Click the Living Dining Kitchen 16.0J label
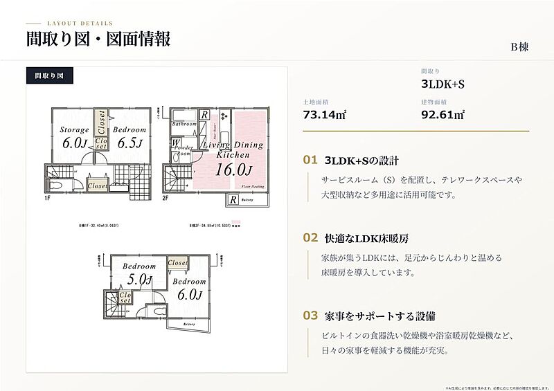This screenshot has width=554, height=391. [233, 159]
